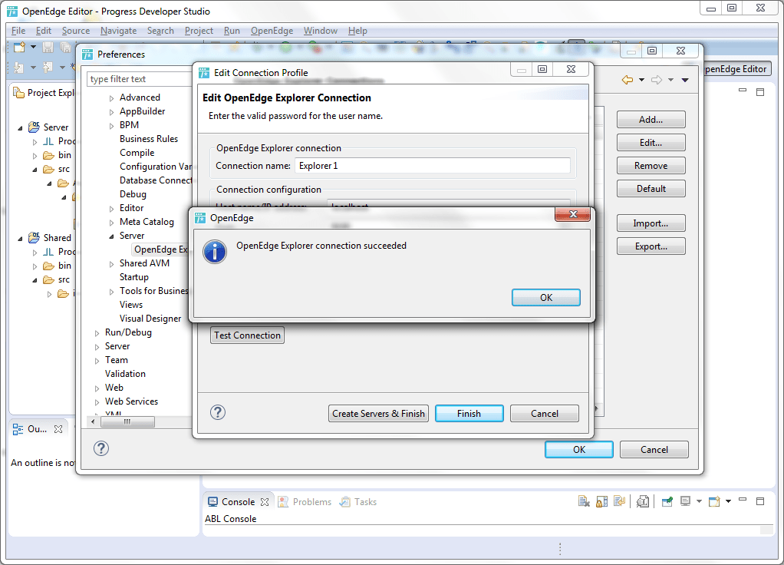Open the Server project folder icon
Screen dimensions: 784x565
click(x=34, y=127)
